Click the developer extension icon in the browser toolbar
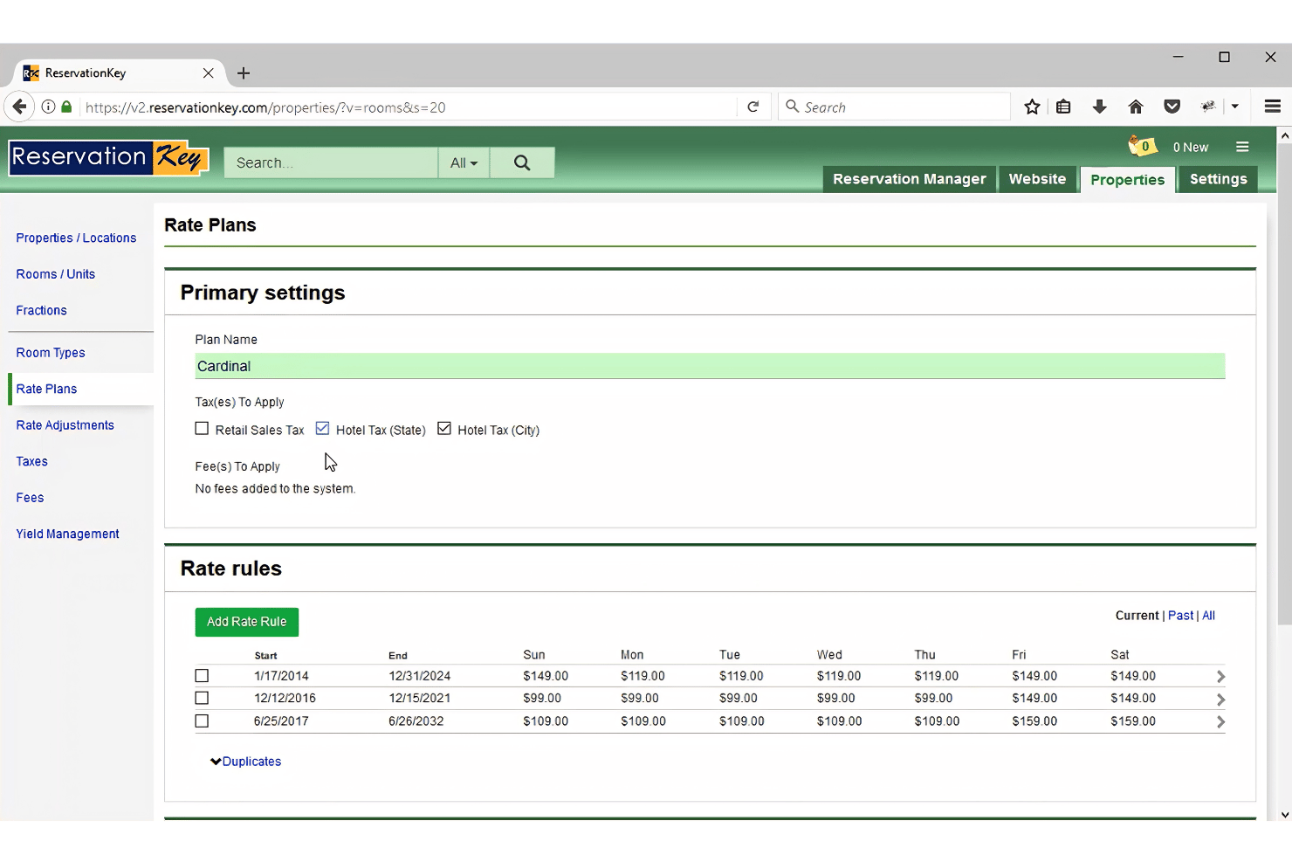 coord(1208,107)
